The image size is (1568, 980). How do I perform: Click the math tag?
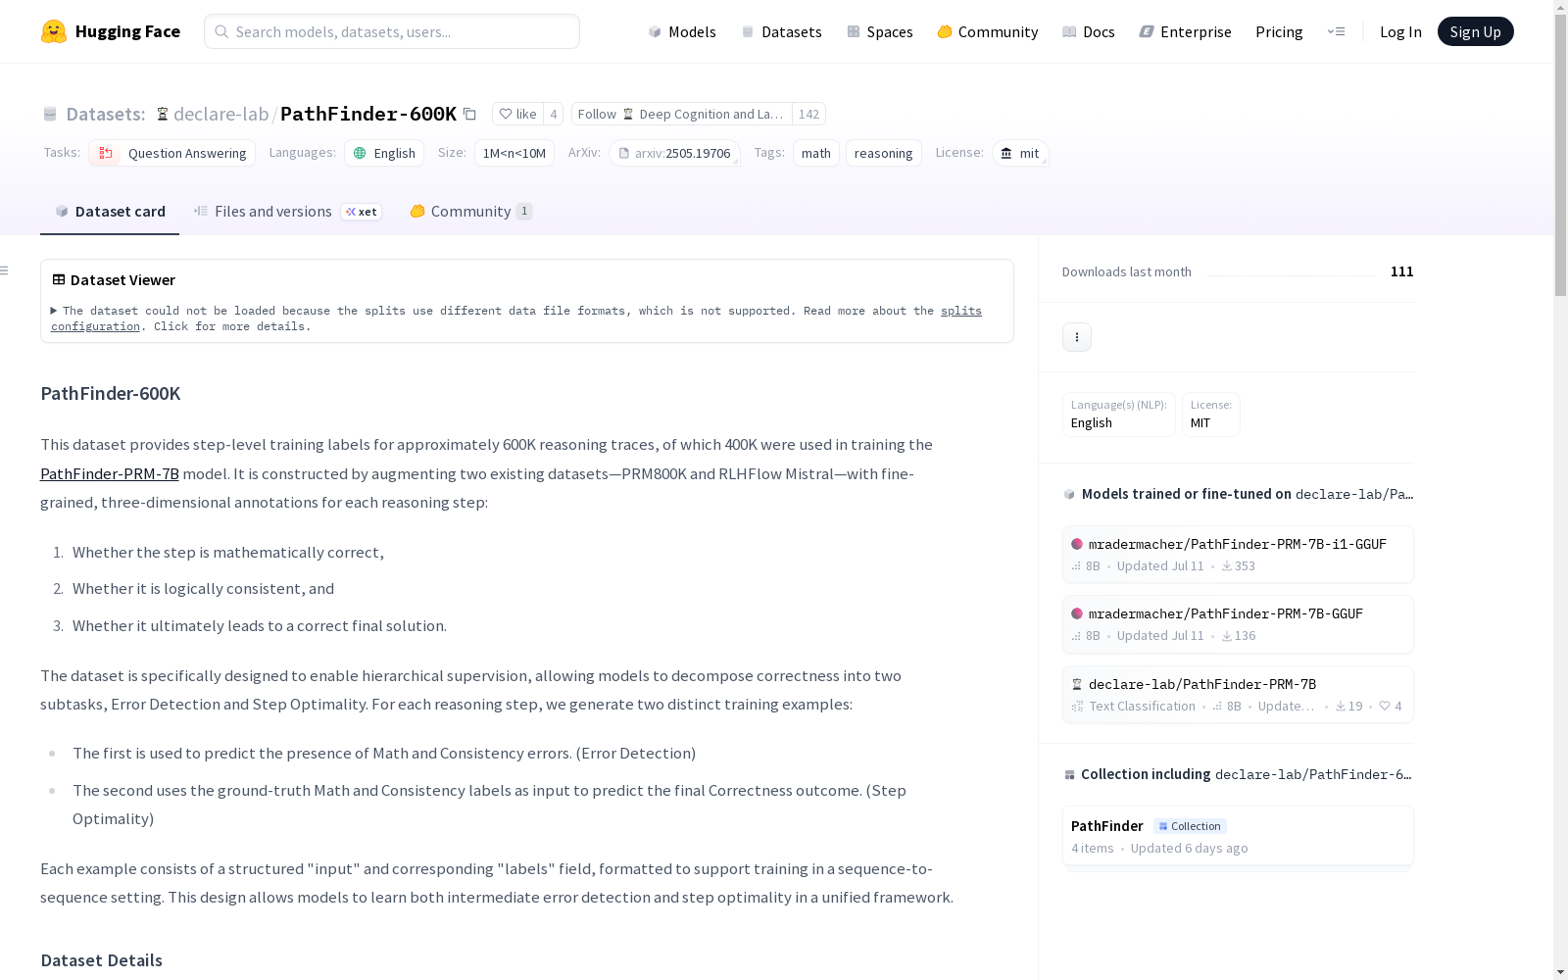[x=816, y=153]
